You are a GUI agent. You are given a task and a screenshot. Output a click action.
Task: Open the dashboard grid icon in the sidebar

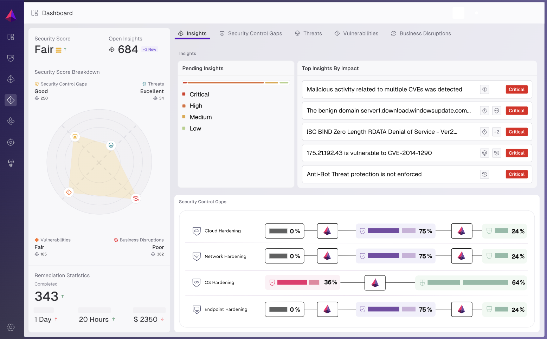coord(11,37)
